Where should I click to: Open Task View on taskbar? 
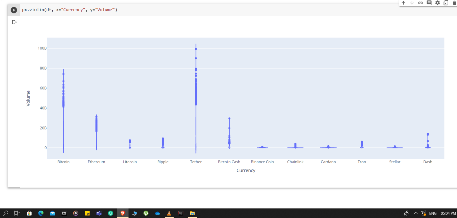(x=17, y=213)
